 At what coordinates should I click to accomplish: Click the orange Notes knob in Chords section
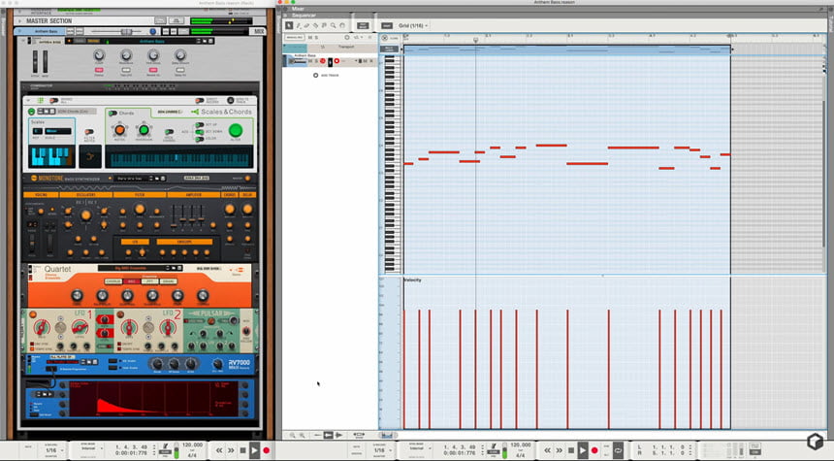point(119,130)
